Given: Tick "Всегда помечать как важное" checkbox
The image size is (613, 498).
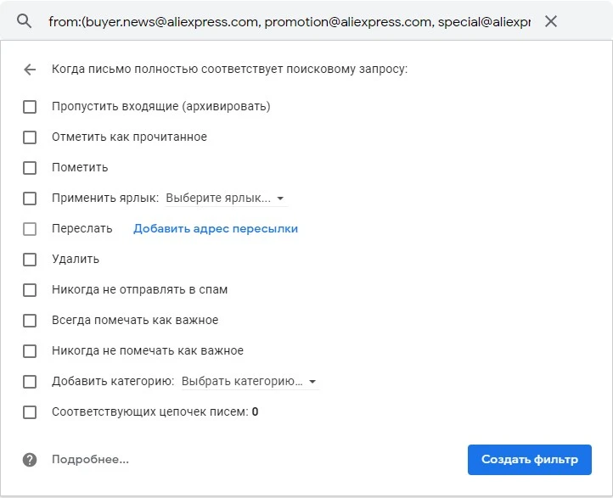Looking at the screenshot, I should pos(30,321).
